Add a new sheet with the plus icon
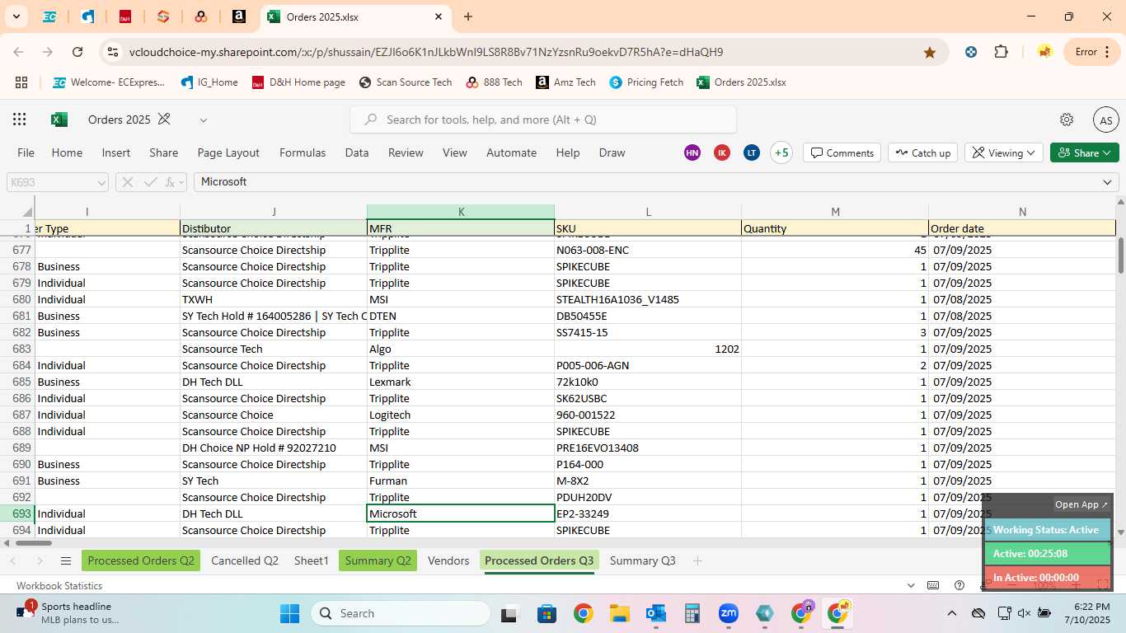 (697, 561)
